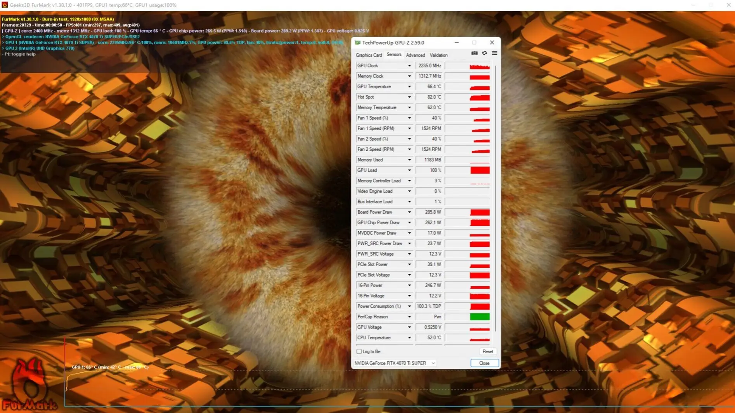Expand the GPU Clock sensor dropdown

pyautogui.click(x=409, y=66)
